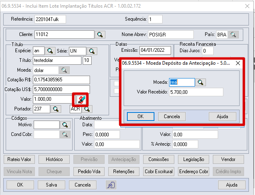The image size is (255, 195).
Task: Click Cancela at the main window bottom
Action: click(x=83, y=185)
